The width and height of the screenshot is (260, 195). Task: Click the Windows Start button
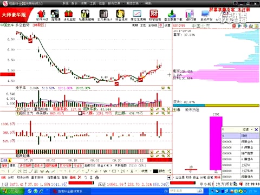pos(12,191)
